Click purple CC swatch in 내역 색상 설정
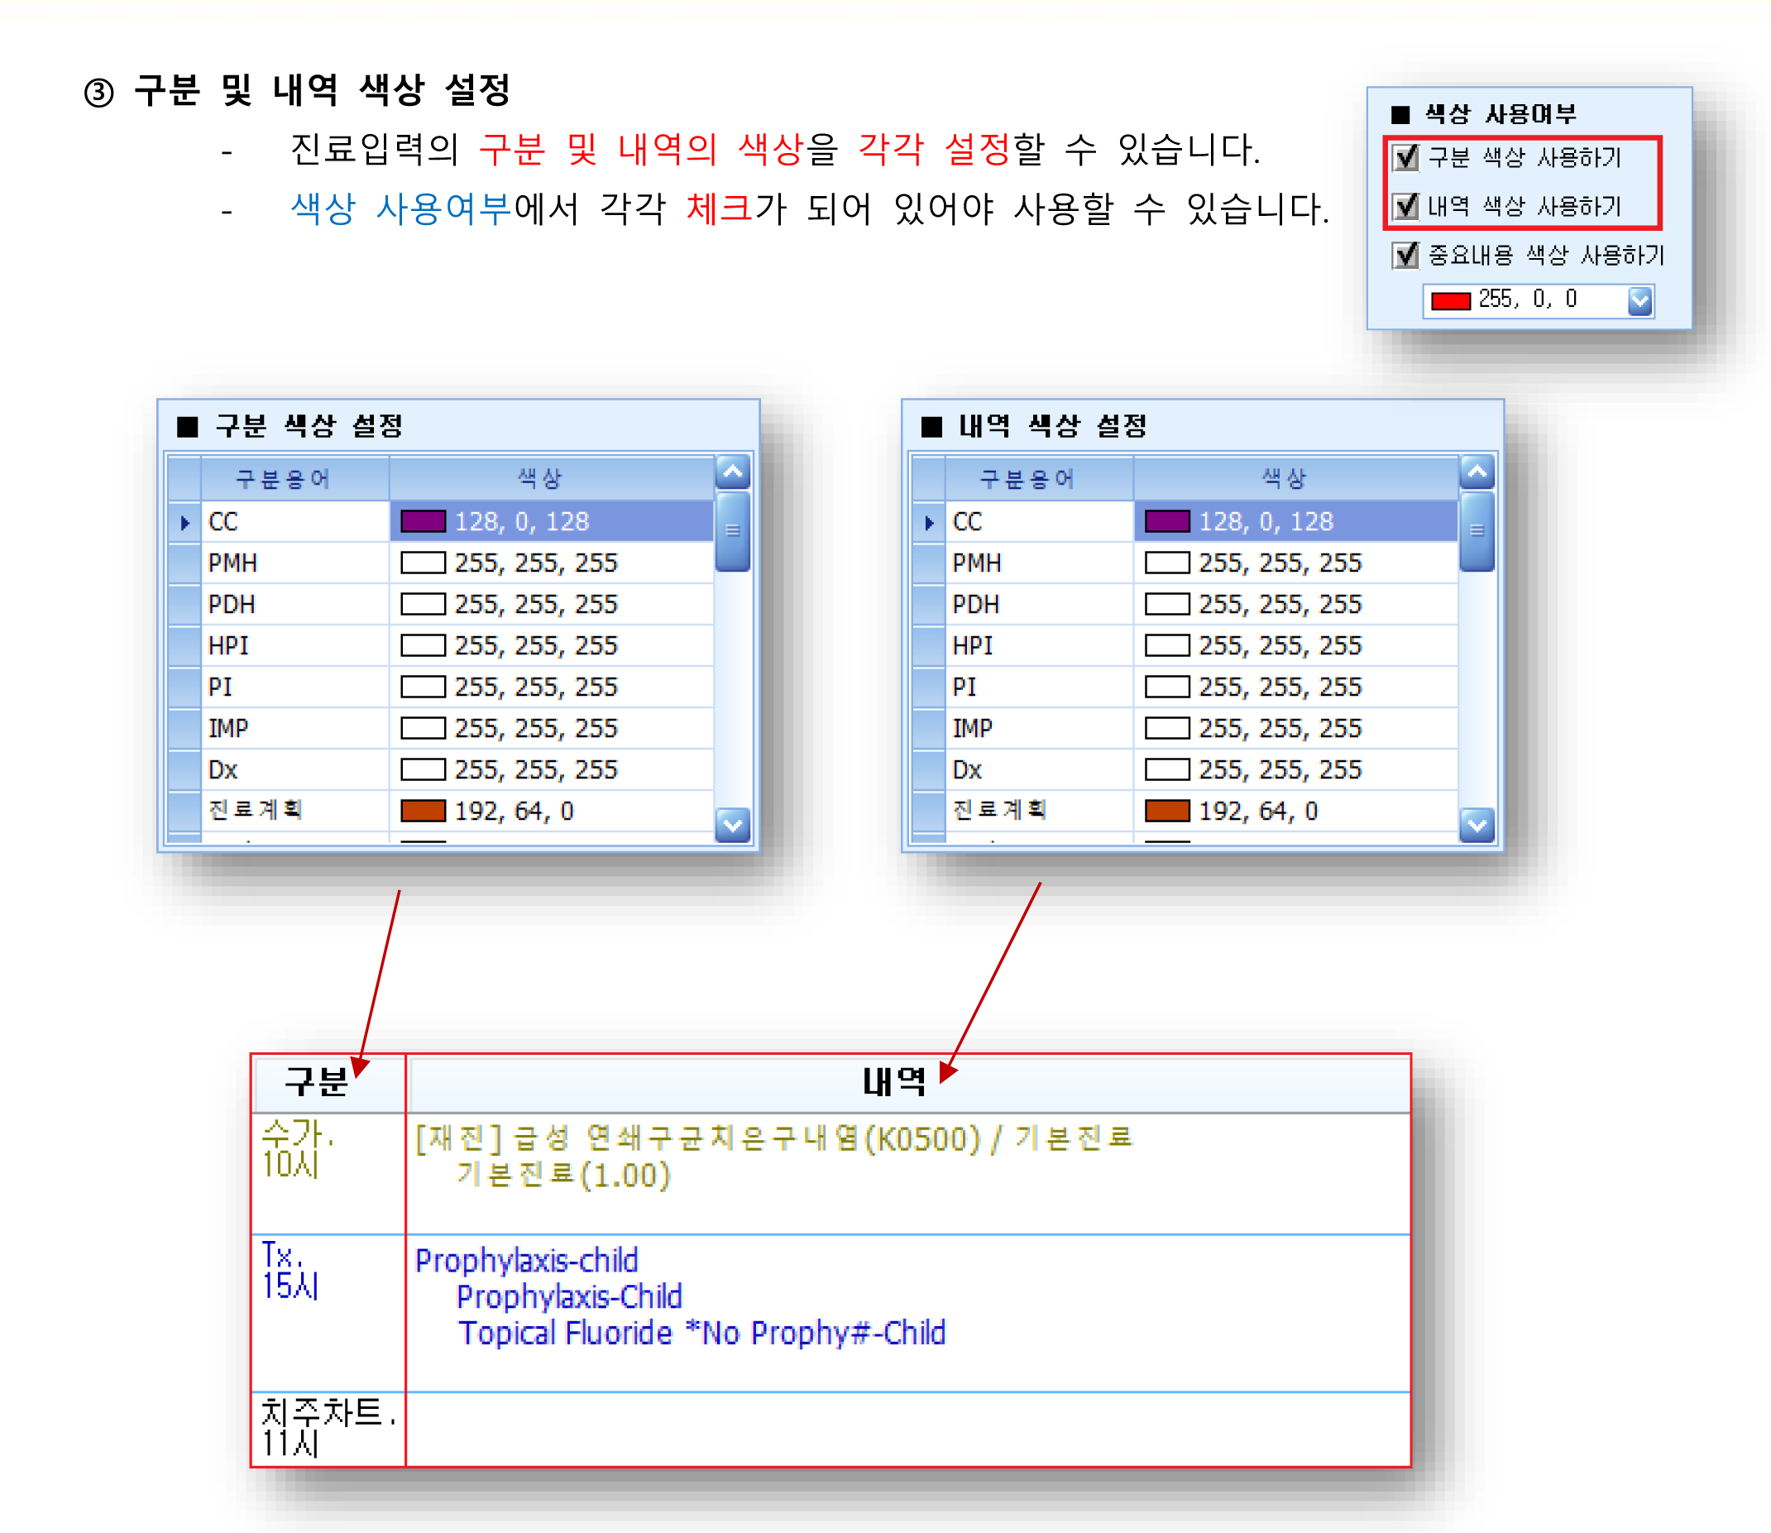 (x=1167, y=522)
